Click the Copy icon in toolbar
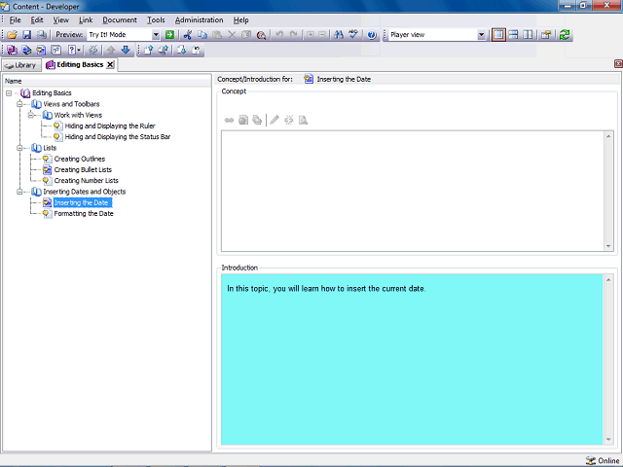Image resolution: width=623 pixels, height=467 pixels. (202, 35)
